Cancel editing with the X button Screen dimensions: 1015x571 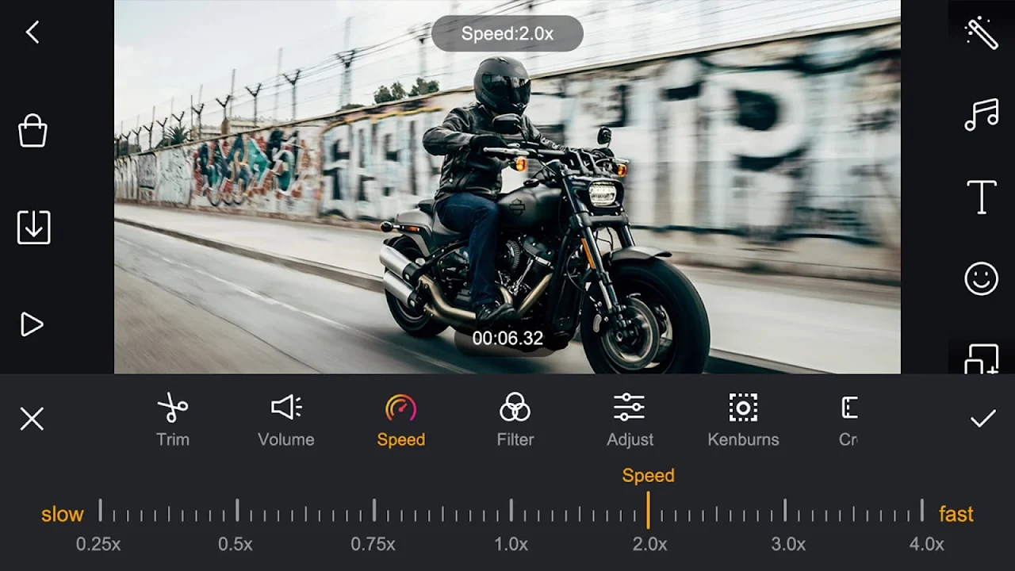pos(32,419)
